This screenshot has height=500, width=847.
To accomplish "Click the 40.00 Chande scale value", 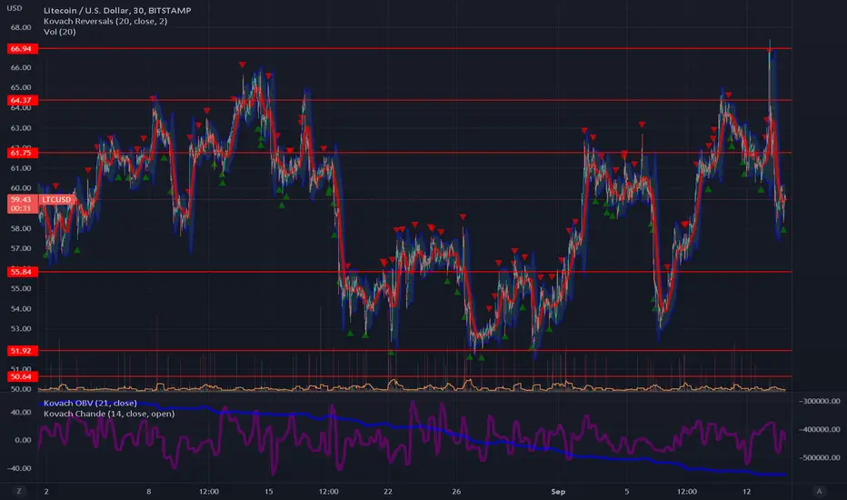I will point(22,412).
